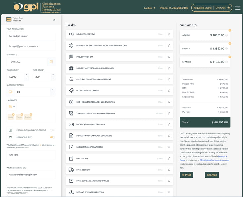Viewport: 243px width, 197px height.
Task: Open magnifier for Final Delivery task
Action: click(169, 170)
